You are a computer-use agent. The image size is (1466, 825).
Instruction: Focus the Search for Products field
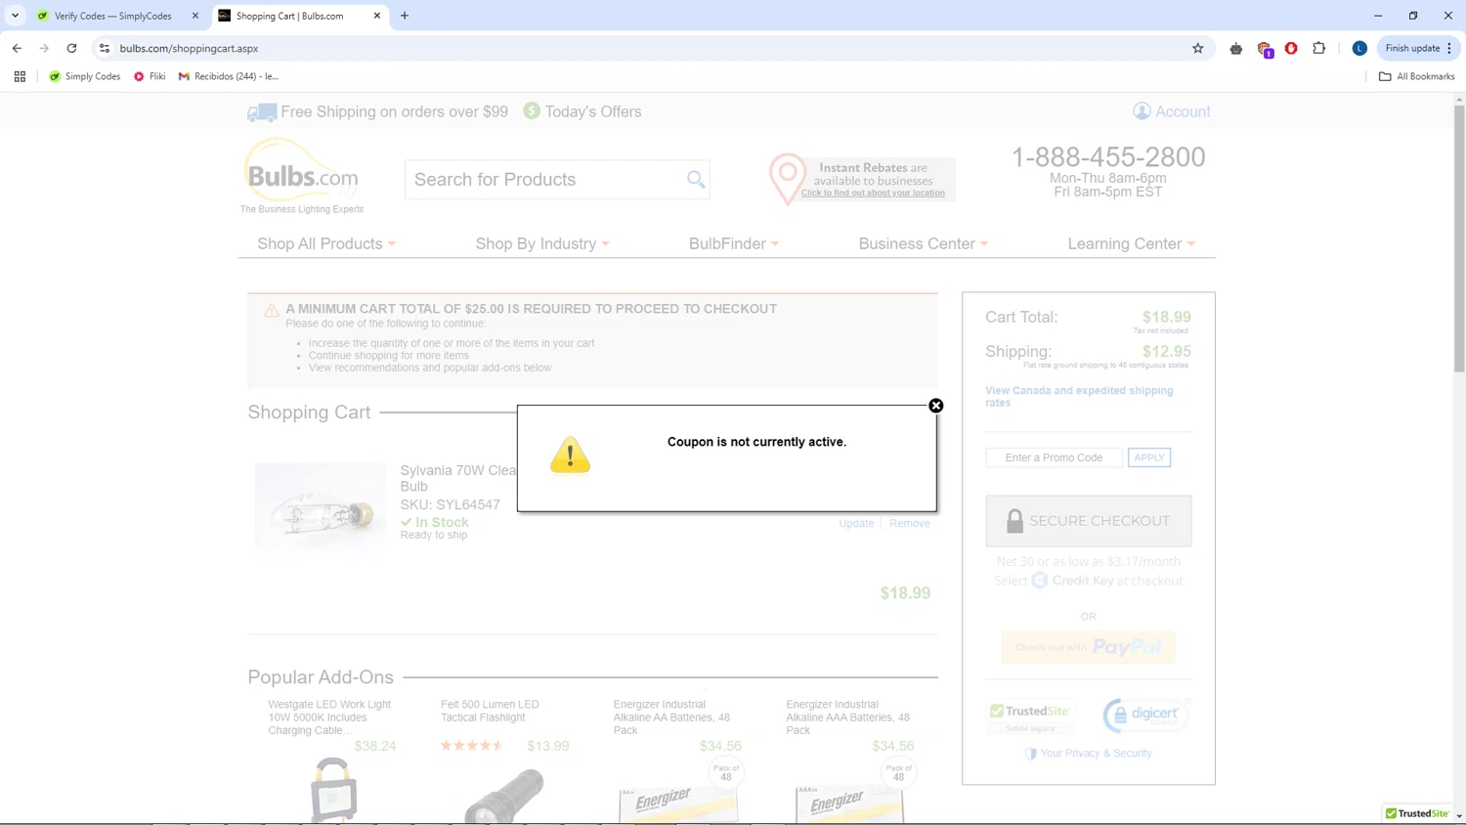(545, 180)
